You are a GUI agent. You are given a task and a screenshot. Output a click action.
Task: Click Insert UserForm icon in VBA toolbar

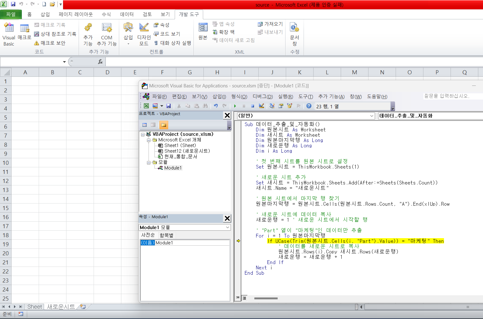coord(155,106)
